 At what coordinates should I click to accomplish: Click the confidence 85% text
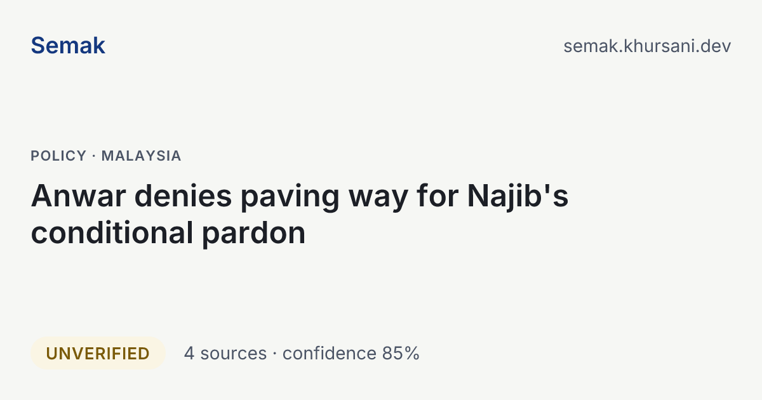click(x=351, y=354)
